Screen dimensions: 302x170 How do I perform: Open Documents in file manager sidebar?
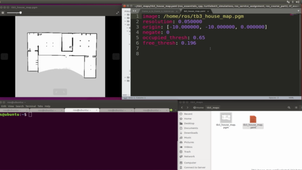pos(191,128)
